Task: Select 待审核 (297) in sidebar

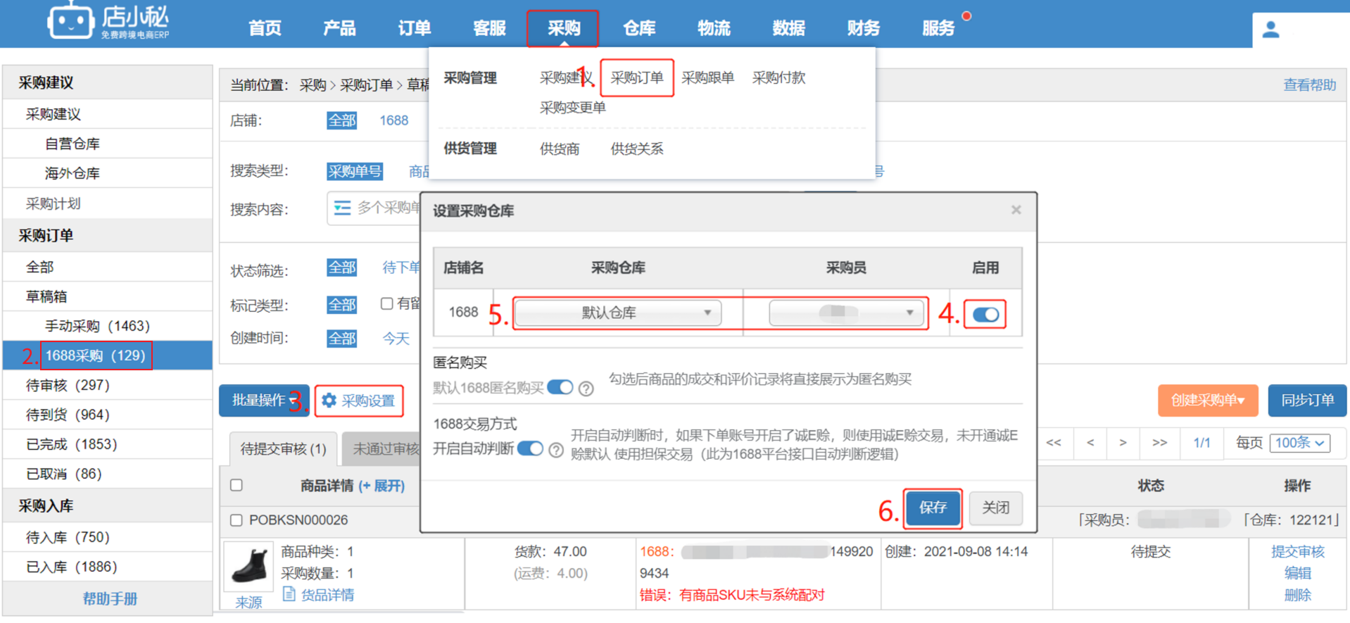Action: [108, 385]
